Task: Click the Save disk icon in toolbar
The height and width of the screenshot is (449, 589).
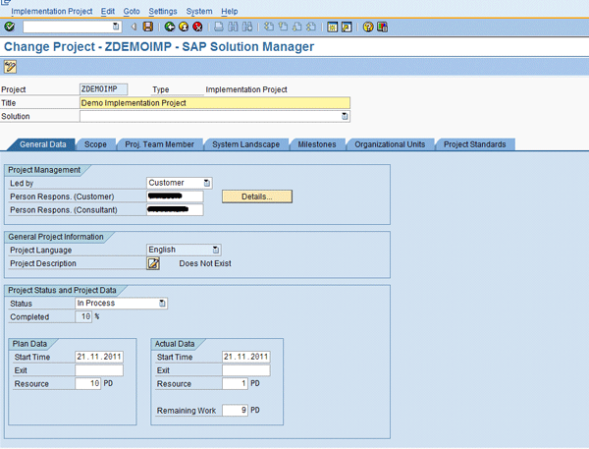Action: (148, 27)
